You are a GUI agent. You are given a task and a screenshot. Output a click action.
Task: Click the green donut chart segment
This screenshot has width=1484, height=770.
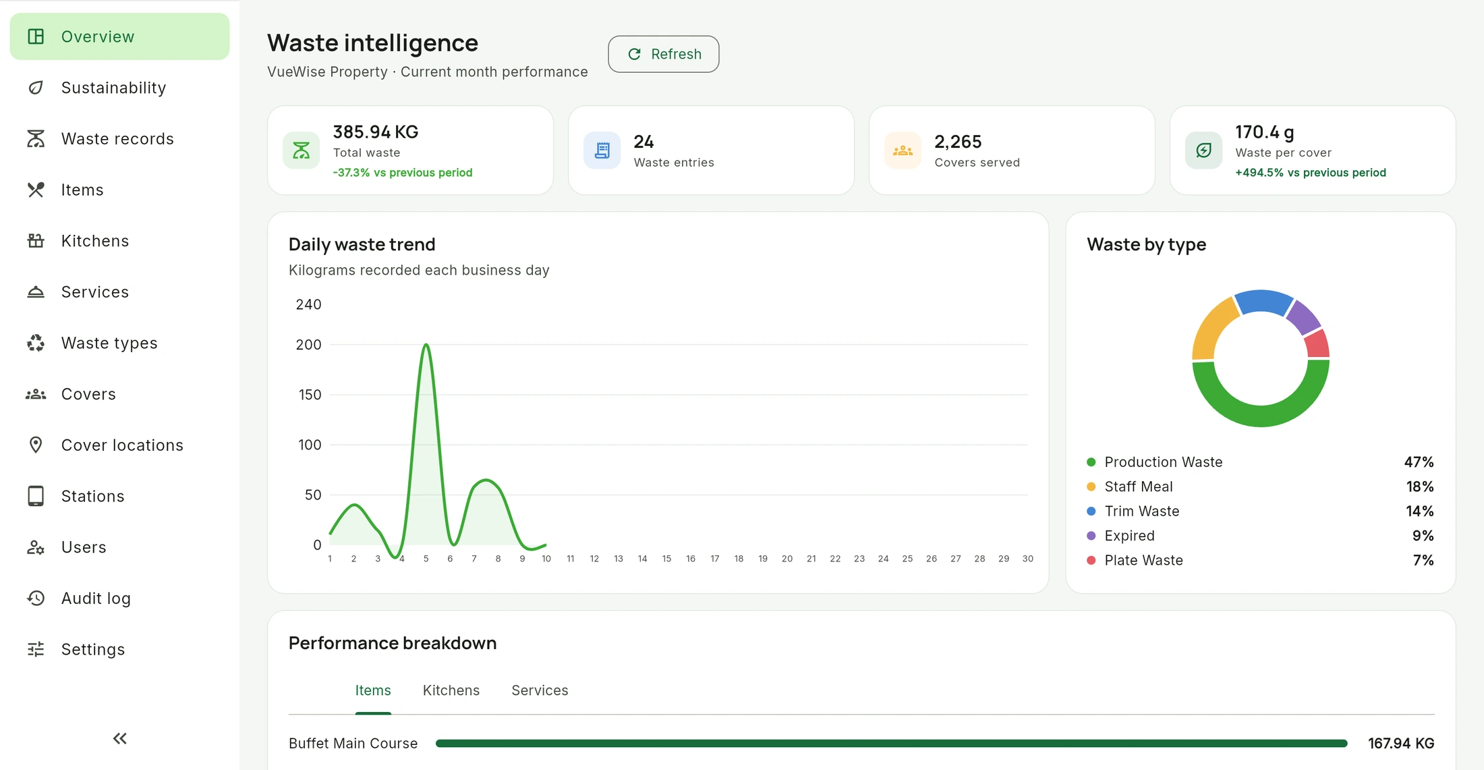click(1260, 416)
